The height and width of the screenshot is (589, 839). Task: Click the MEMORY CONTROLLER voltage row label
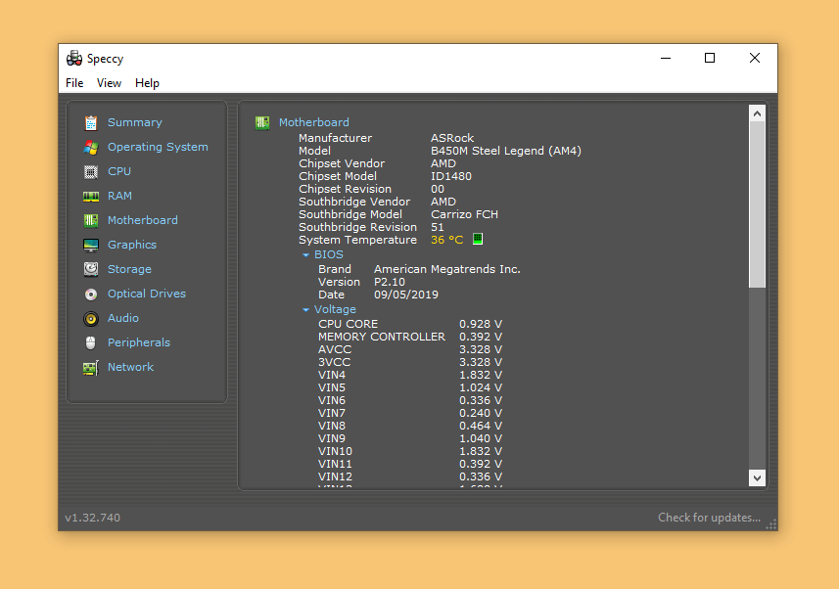(x=382, y=337)
